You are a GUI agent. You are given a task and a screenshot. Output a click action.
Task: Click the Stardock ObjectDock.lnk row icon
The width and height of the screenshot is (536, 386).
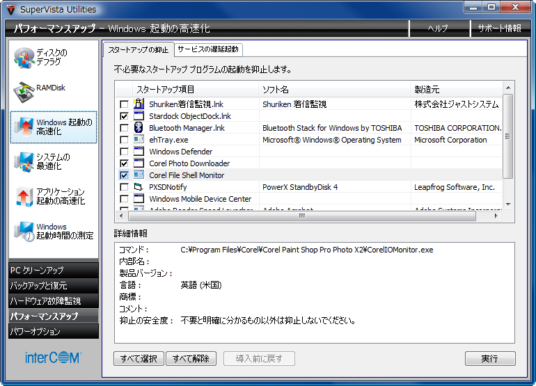(x=139, y=115)
